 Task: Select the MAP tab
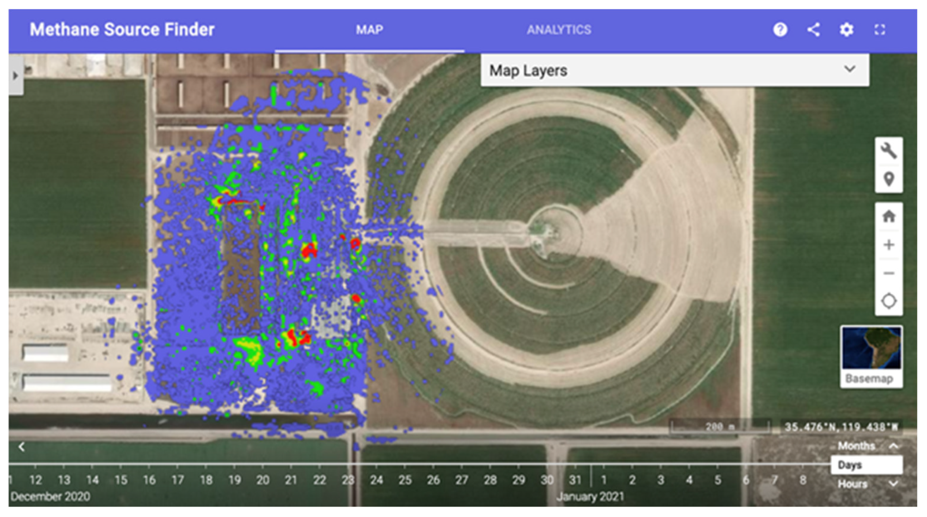tap(370, 30)
